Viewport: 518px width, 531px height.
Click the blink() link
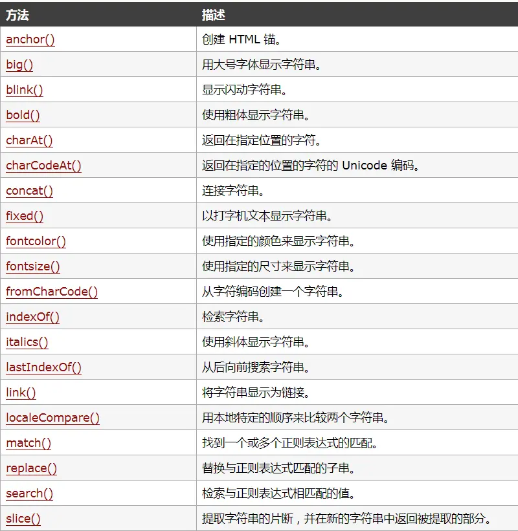[25, 90]
